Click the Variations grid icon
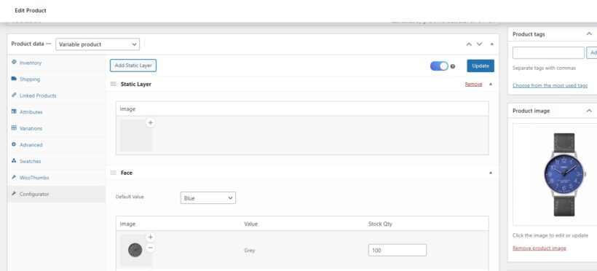The image size is (597, 271). pos(14,127)
